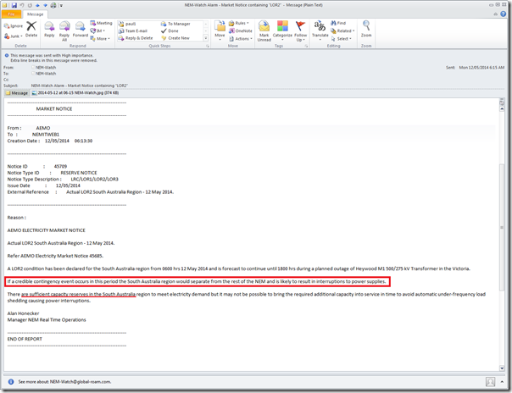This screenshot has height=393, width=512.
Task: Show the Message body tab in attachment bar
Action: click(x=17, y=93)
